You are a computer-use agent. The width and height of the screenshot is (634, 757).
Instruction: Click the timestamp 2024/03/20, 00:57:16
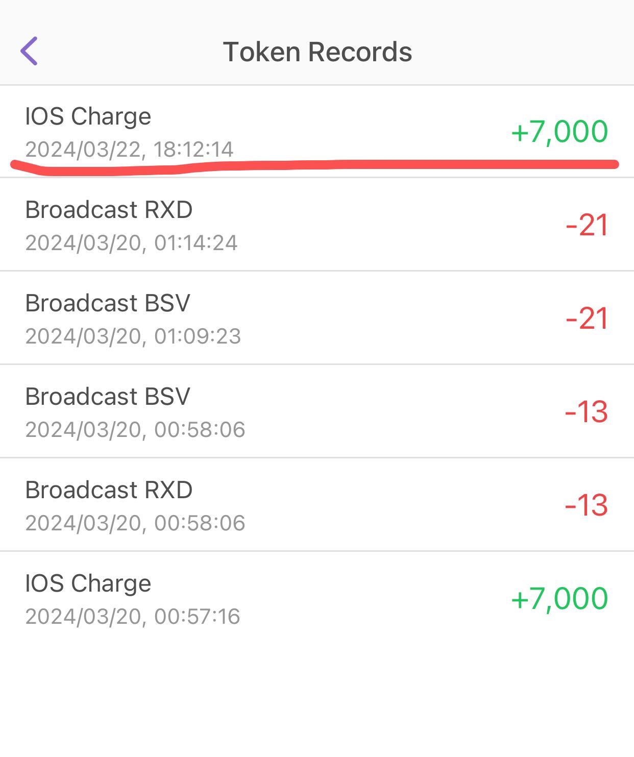[132, 617]
